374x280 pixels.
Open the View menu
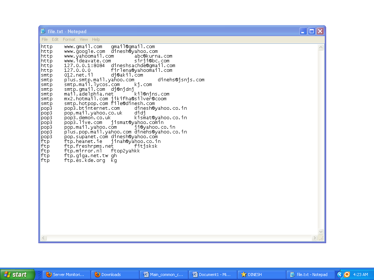coord(84,39)
